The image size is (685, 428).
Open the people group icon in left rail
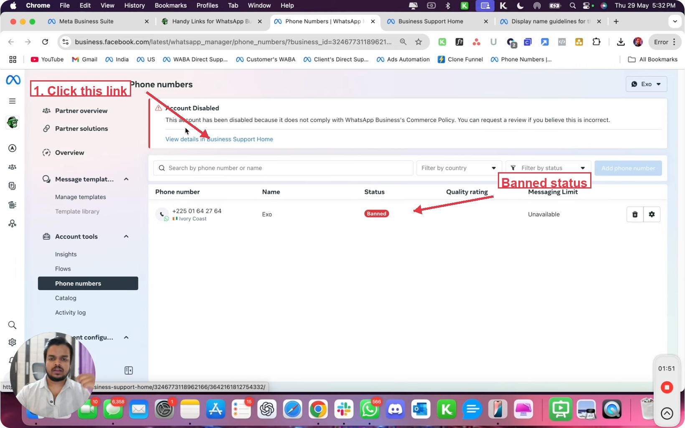13,167
